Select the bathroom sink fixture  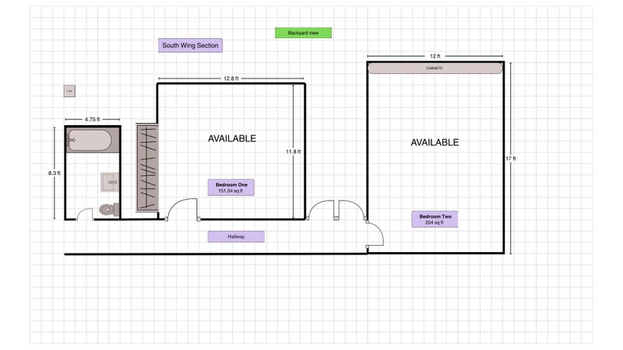pyautogui.click(x=110, y=182)
